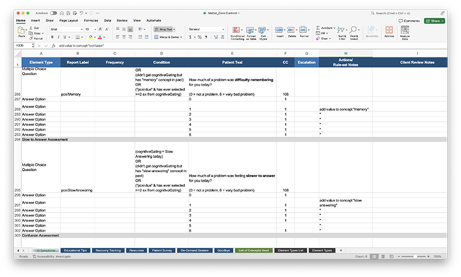Open the Page Layout ribbon tab
Viewport: 461px width, 277px height.
(69, 21)
